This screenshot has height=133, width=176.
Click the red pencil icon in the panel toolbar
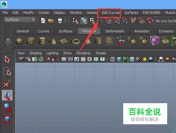click(54, 59)
